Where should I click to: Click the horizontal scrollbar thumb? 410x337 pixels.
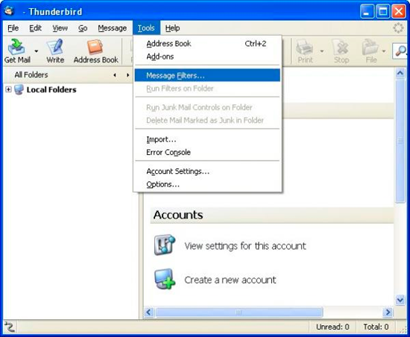(239, 312)
